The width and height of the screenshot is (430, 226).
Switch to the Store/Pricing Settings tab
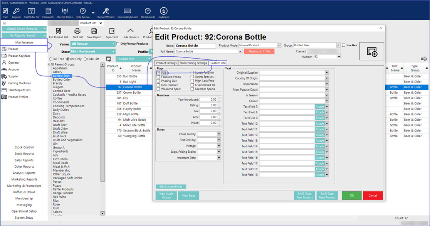tap(193, 63)
